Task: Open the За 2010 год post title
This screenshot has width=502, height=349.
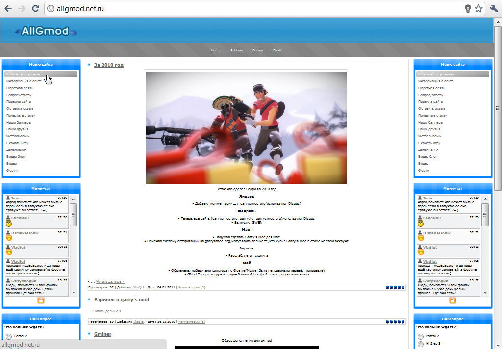Action: coord(108,65)
